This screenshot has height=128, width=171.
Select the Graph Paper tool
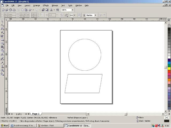tap(2, 47)
